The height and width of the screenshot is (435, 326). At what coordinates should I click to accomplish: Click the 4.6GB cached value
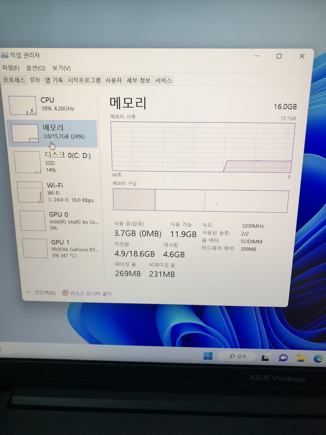(174, 254)
